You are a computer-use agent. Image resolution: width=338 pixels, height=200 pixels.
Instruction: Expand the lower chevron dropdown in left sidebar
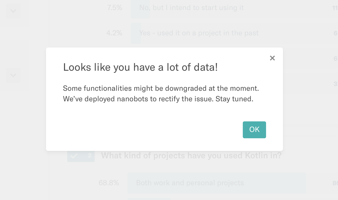(x=13, y=75)
